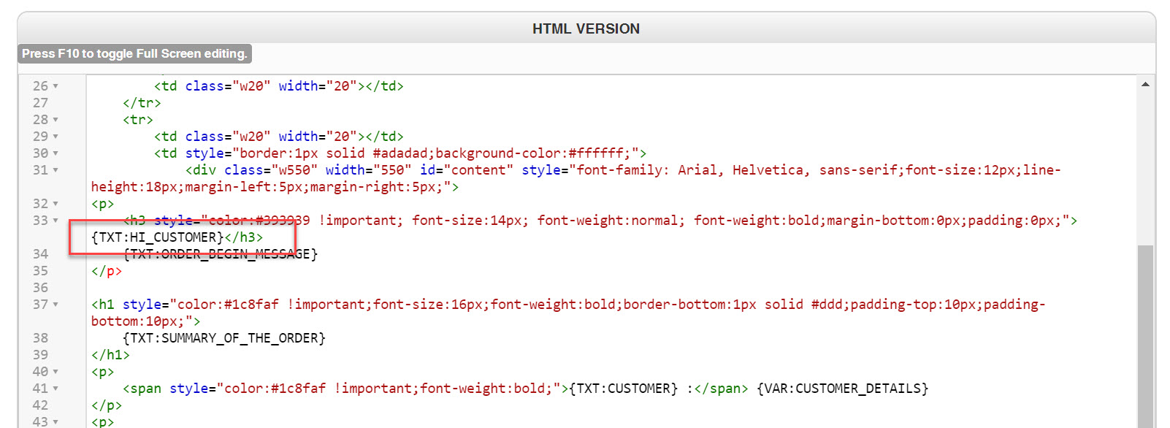The height and width of the screenshot is (428, 1170).
Task: Place cursor in {TXT:HI_CUSTOMER} placeholder
Action: pos(157,237)
